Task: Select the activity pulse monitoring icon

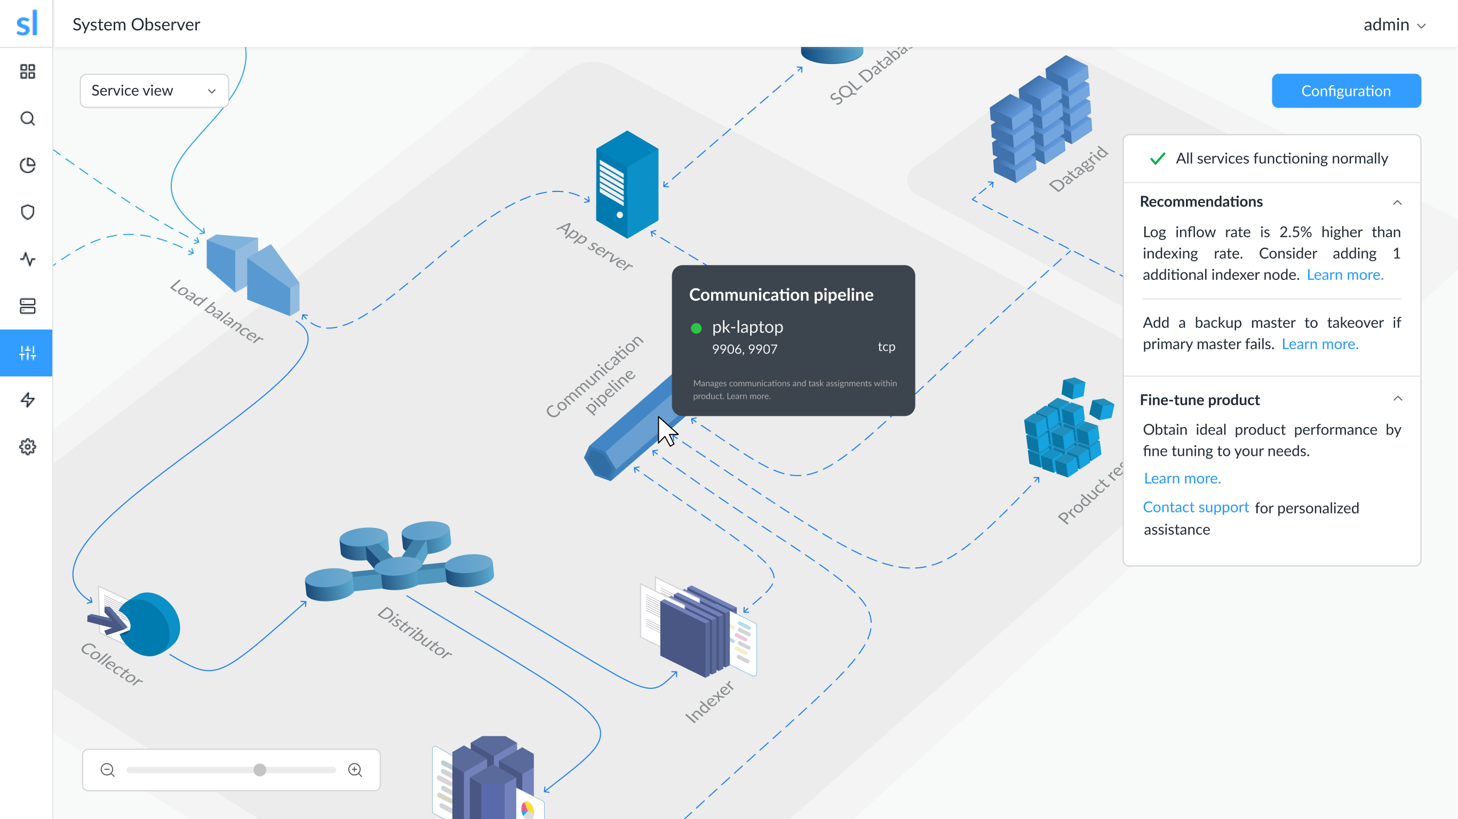Action: coord(27,259)
